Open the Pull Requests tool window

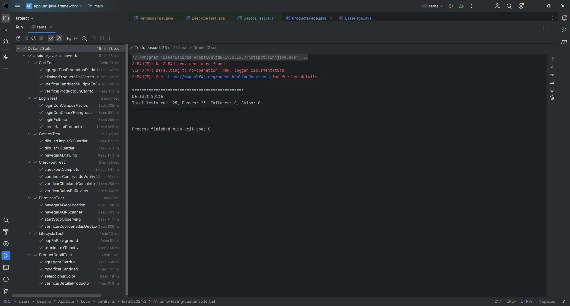(6, 42)
